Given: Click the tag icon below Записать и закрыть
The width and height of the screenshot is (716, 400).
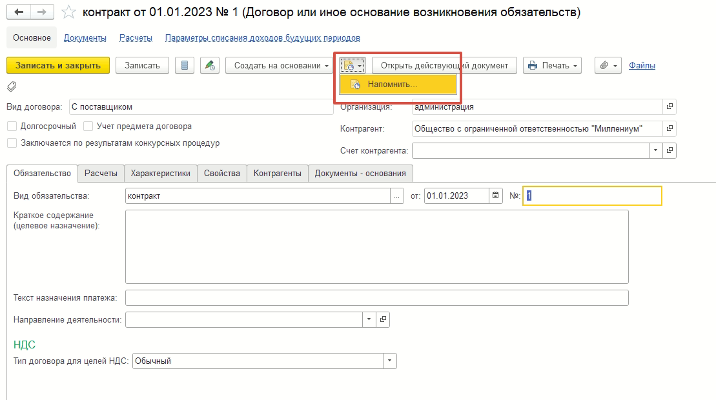Looking at the screenshot, I should (12, 86).
